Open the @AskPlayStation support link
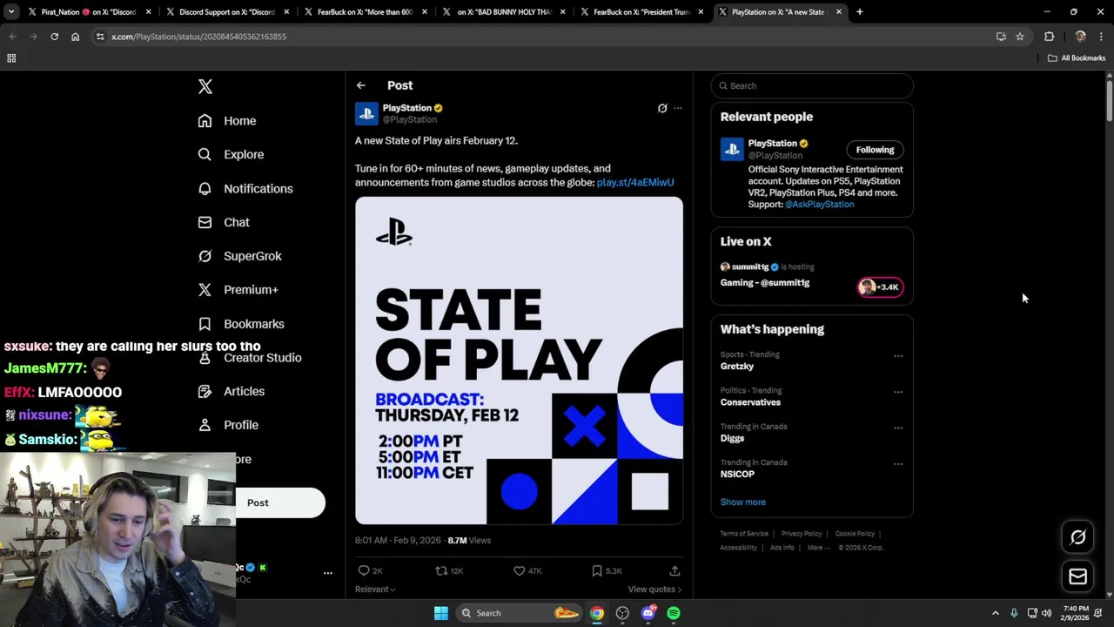The height and width of the screenshot is (627, 1114). 819,204
